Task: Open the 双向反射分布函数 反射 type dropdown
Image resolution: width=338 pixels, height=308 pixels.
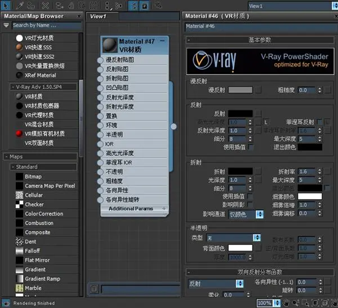Action: tap(216, 284)
